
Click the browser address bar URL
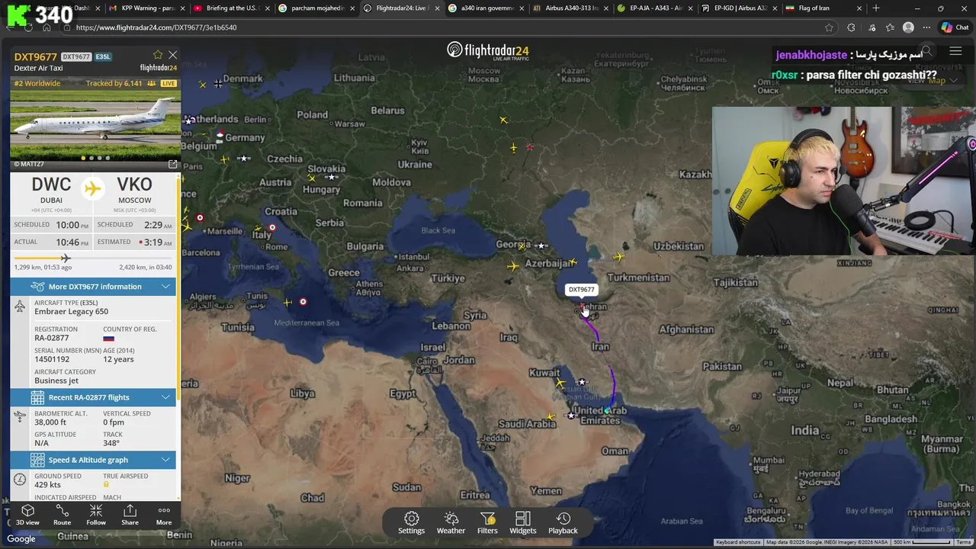156,27
